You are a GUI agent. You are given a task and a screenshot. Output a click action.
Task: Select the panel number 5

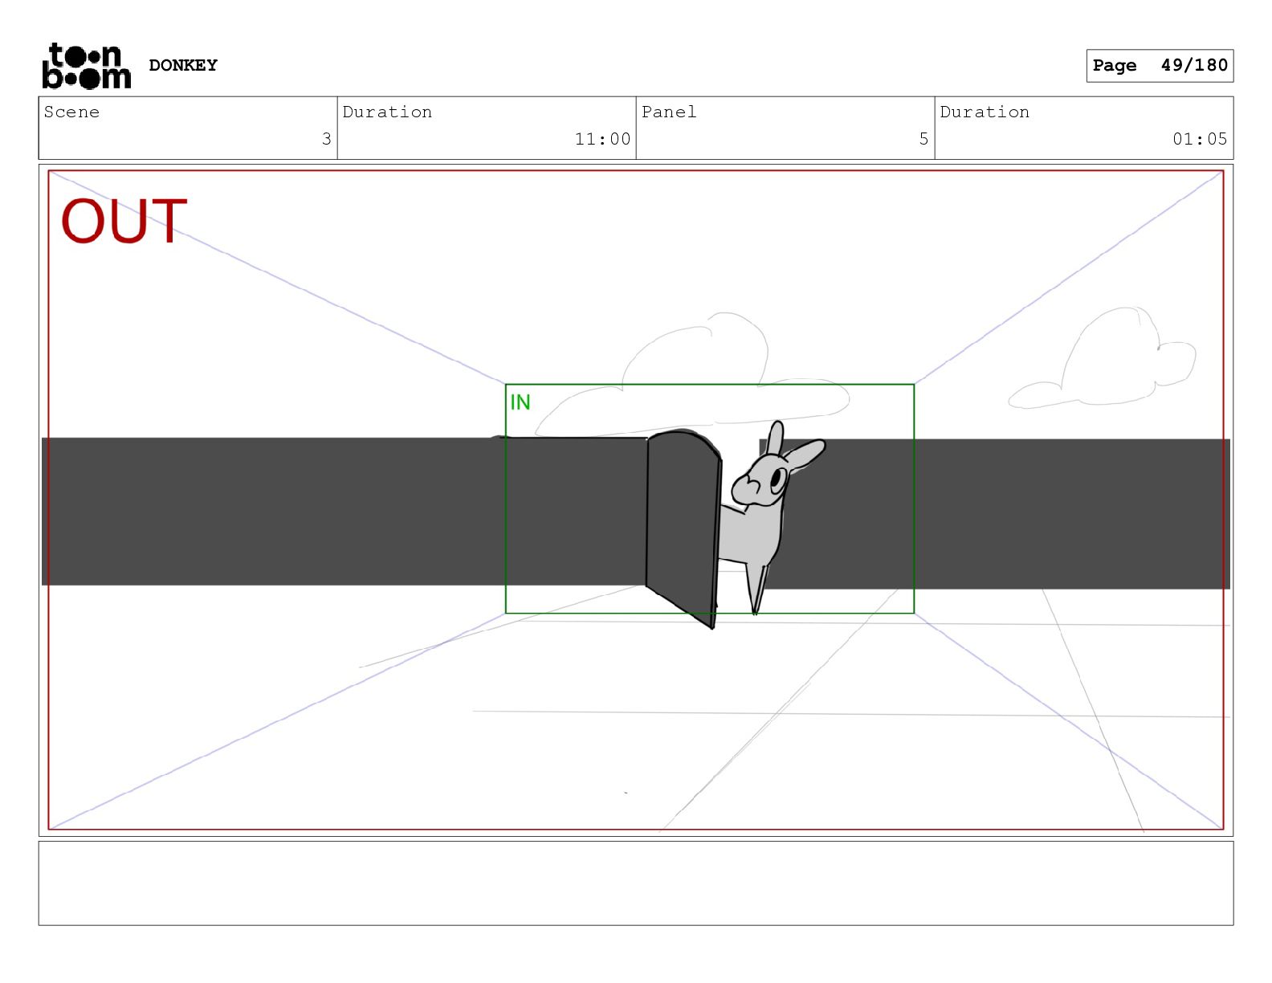point(923,139)
